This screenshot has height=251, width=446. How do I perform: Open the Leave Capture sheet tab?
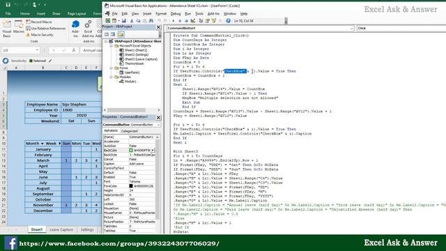[x=61, y=229]
